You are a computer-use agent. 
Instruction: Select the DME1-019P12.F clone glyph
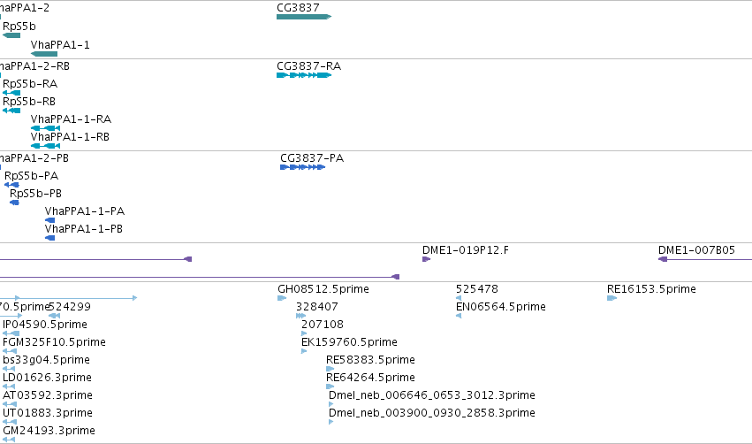pos(426,259)
